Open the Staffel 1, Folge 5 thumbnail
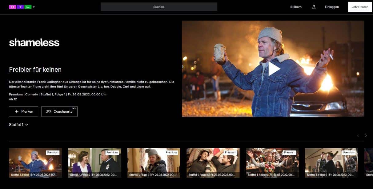 pyautogui.click(x=272, y=163)
